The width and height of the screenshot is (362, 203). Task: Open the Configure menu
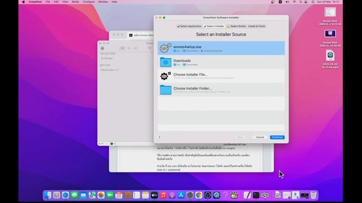[89, 2]
